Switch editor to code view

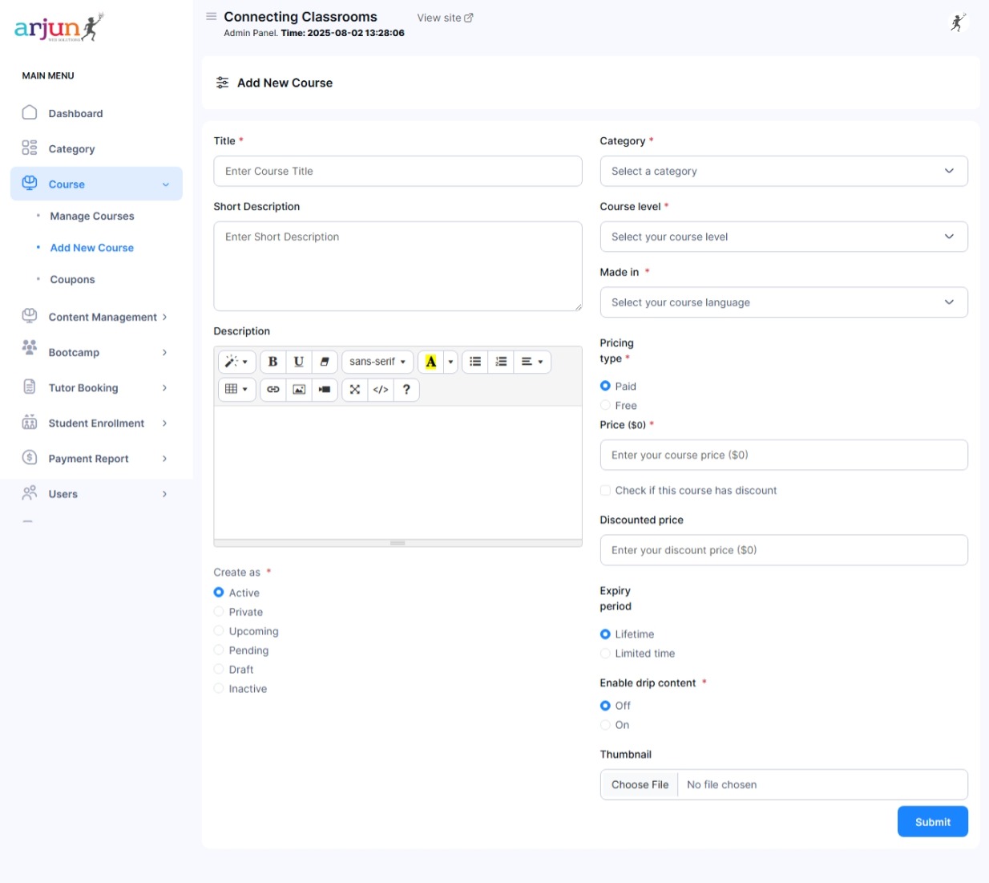pyautogui.click(x=381, y=390)
